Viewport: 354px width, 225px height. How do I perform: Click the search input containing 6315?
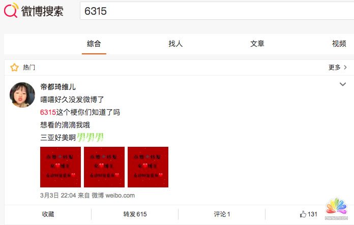[x=217, y=11]
